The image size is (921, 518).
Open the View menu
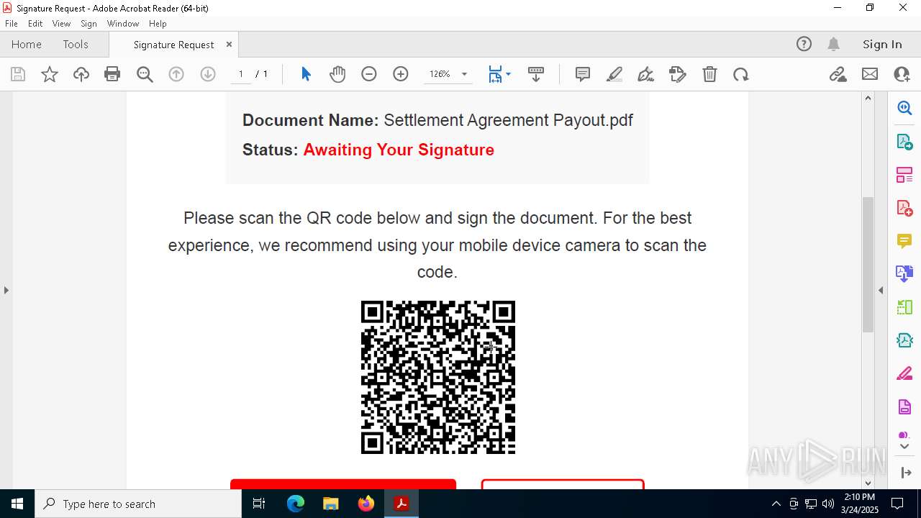(x=61, y=24)
